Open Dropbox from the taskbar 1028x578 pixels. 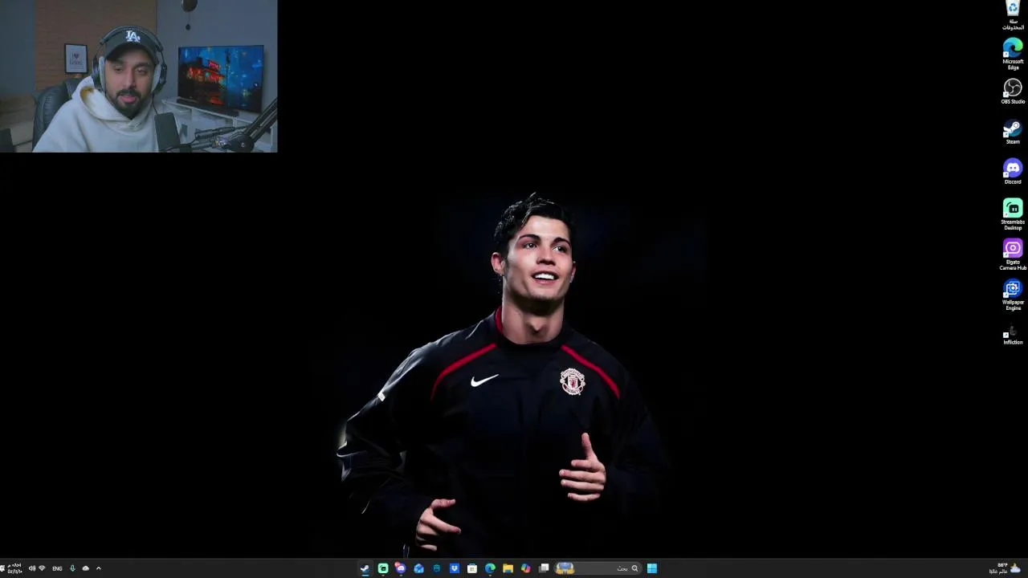(x=455, y=568)
